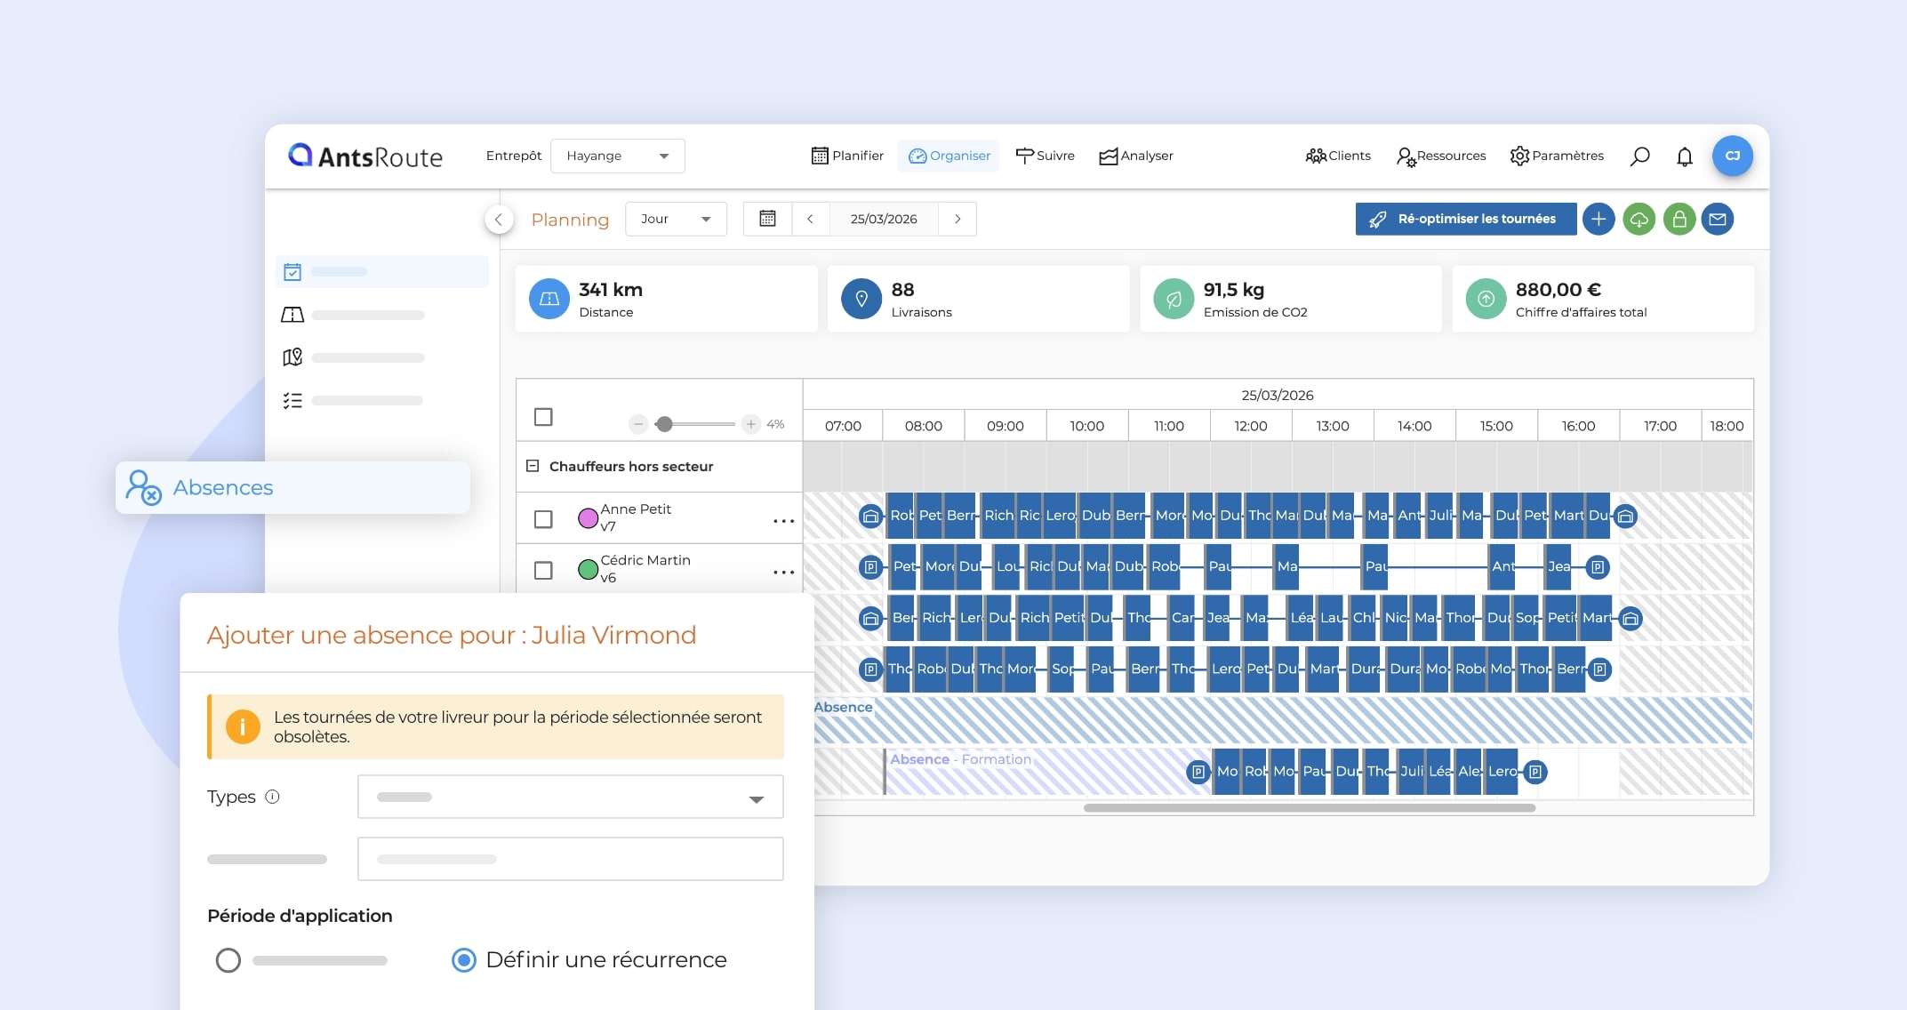Viewport: 1907px width, 1010px height.
Task: Expand the Types absence dropdown
Action: [x=570, y=797]
